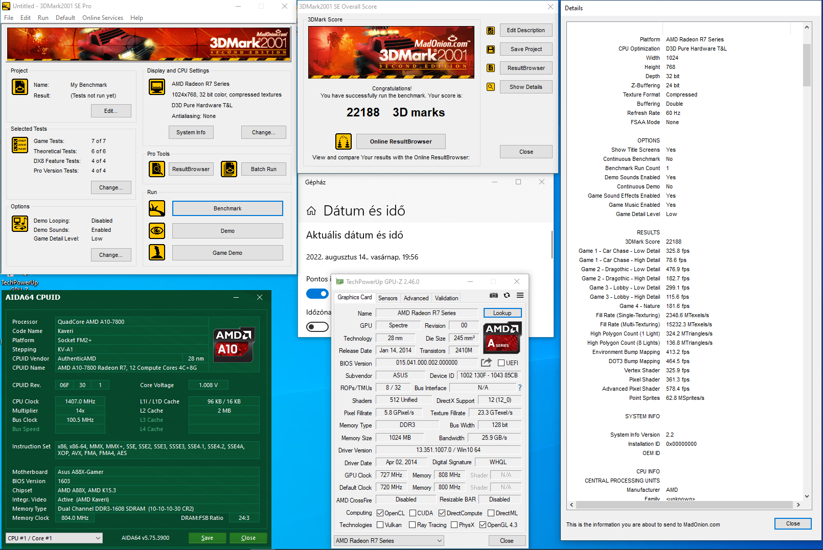Click the TechPowerUp GPU-Z desktop shortcut
This screenshot has height=550, width=823.
(x=19, y=282)
